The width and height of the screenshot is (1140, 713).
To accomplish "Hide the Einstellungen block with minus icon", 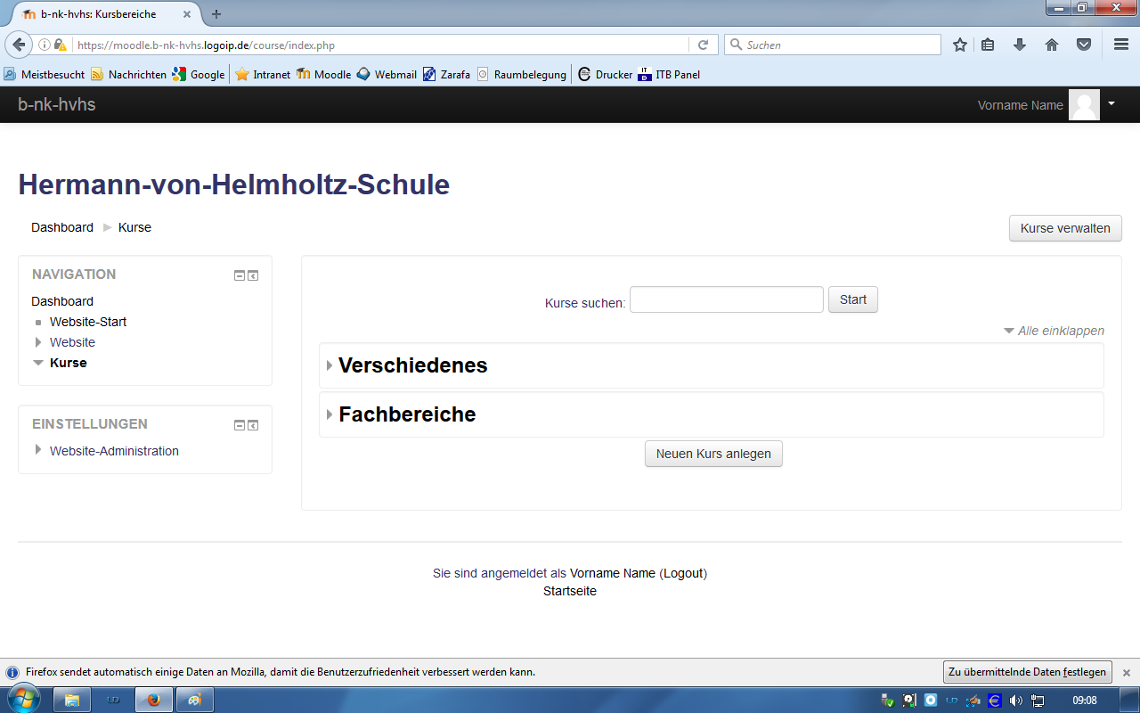I will (x=239, y=426).
